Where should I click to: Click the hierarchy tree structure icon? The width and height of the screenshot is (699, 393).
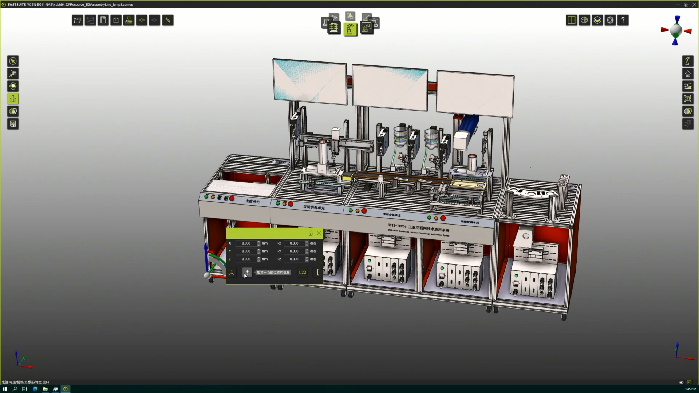coord(129,20)
